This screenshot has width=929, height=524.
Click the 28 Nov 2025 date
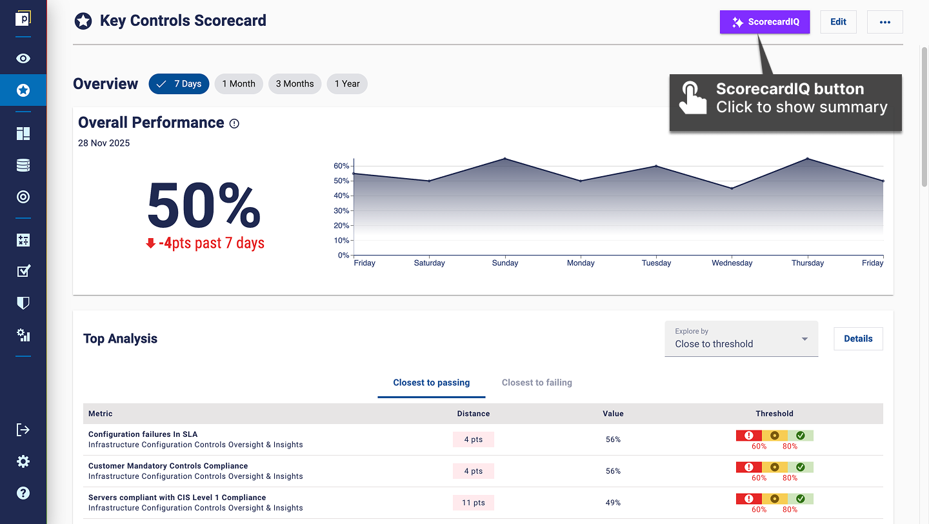tap(104, 143)
